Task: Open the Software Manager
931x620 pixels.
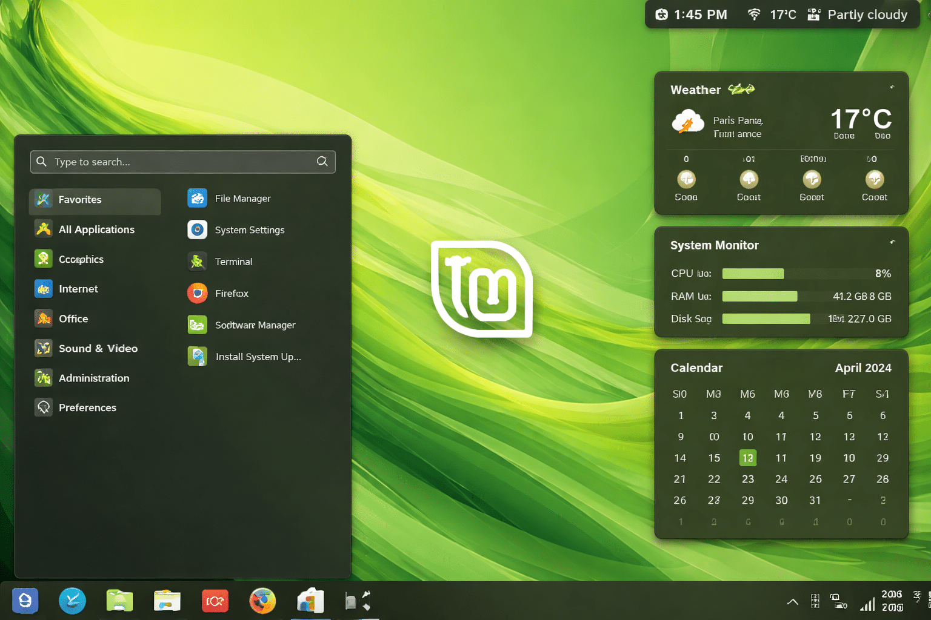Action: pyautogui.click(x=255, y=325)
